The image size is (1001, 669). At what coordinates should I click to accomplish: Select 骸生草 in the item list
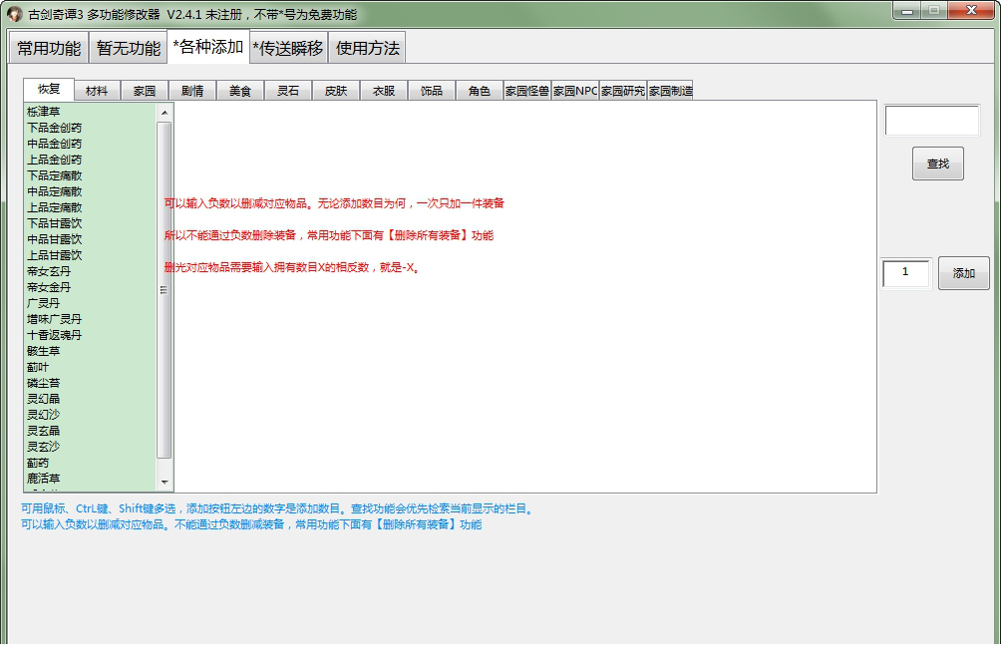coord(91,351)
